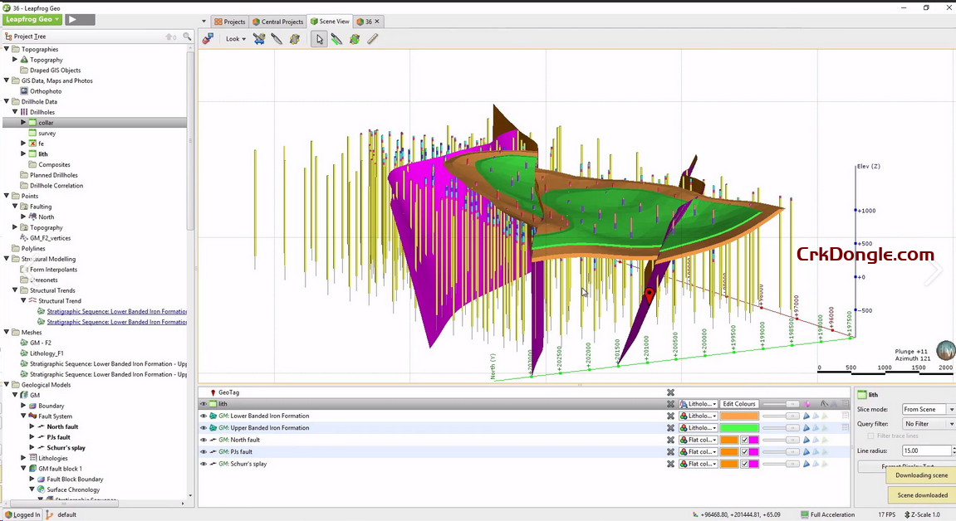Open the project tree search magnifier

[188, 36]
